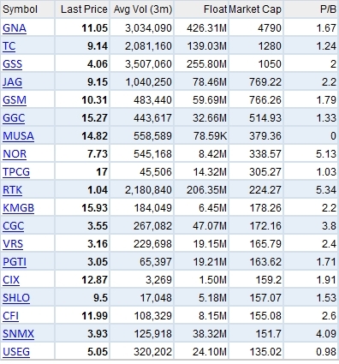Click the GSS stock symbol
339x364 pixels.
[12, 64]
